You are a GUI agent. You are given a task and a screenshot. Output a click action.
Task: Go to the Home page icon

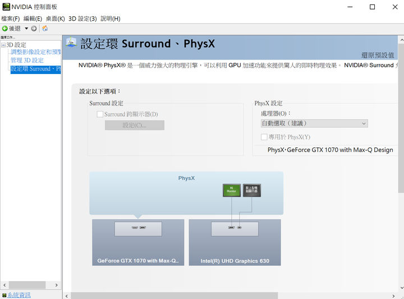pyautogui.click(x=45, y=28)
